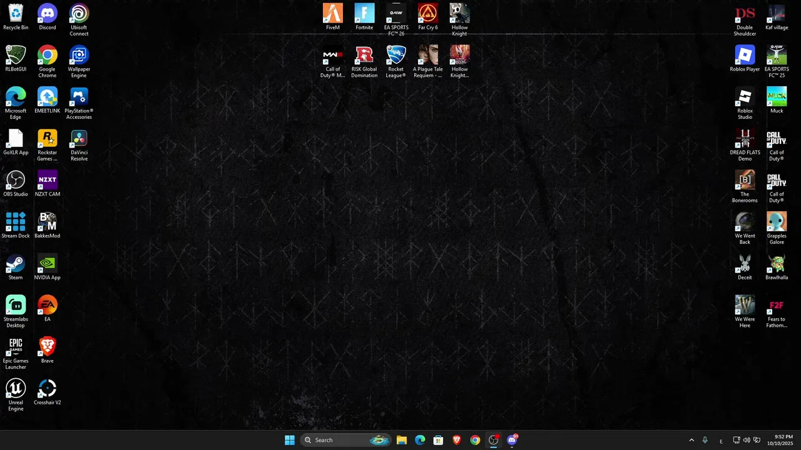Launch Unreal Engine shortcut
Image resolution: width=801 pixels, height=450 pixels.
point(16,395)
